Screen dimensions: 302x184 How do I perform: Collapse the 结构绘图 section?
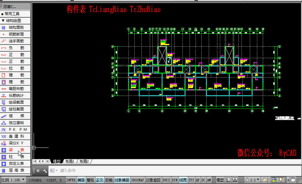pos(15,21)
